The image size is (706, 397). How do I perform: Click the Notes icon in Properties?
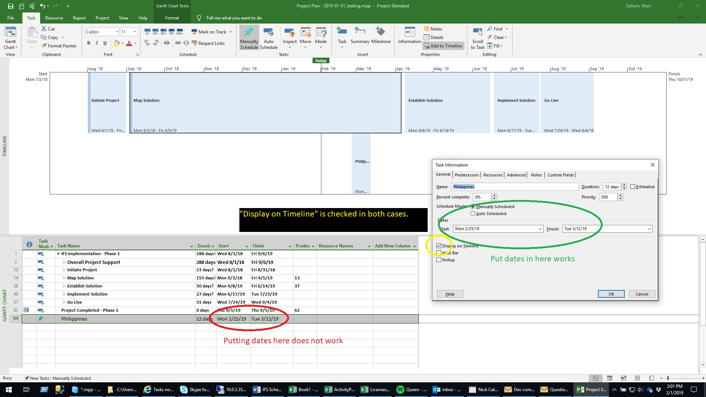(427, 29)
